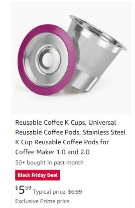Click 'K Cup Reusable Coffee Pods for' text
The image size is (135, 208).
point(62,142)
